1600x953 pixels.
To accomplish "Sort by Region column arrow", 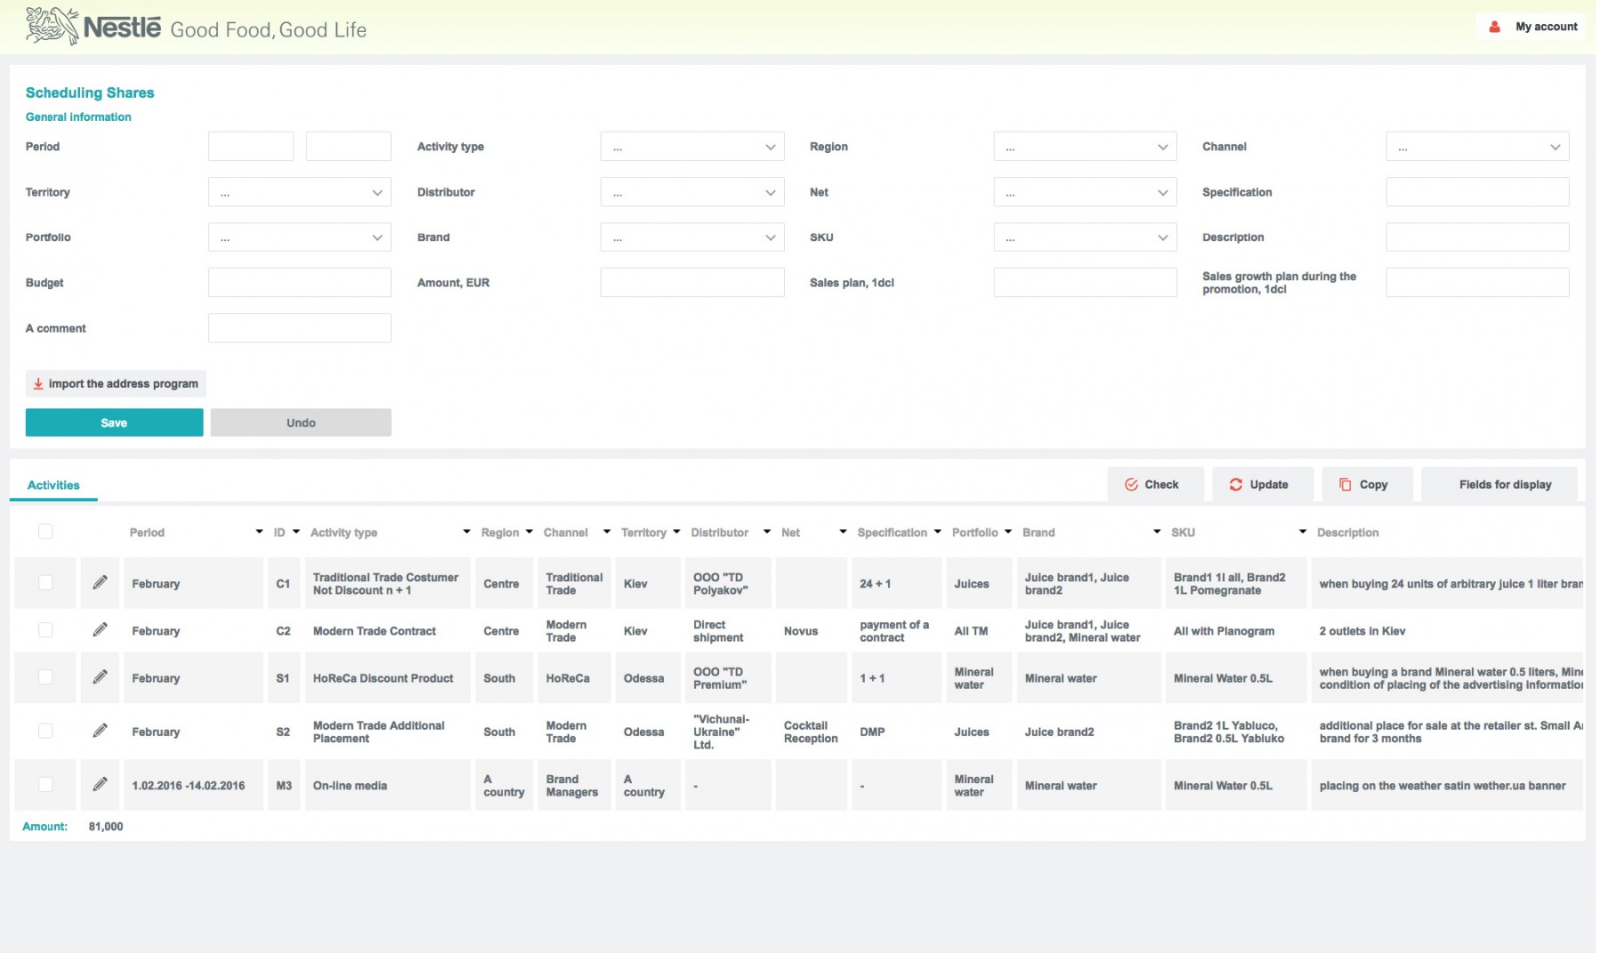I will click(x=529, y=532).
